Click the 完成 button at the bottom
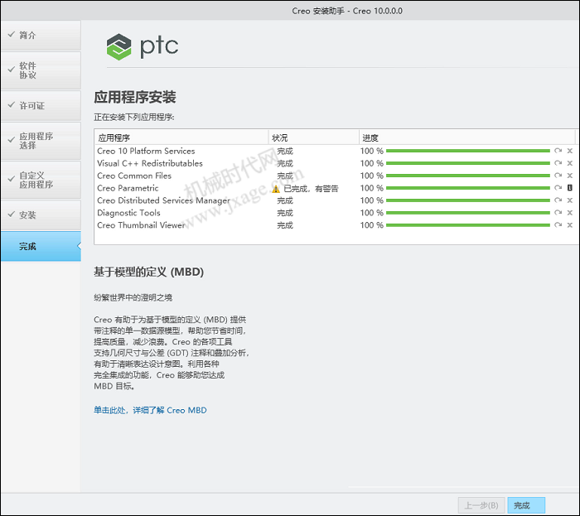 coord(526,505)
